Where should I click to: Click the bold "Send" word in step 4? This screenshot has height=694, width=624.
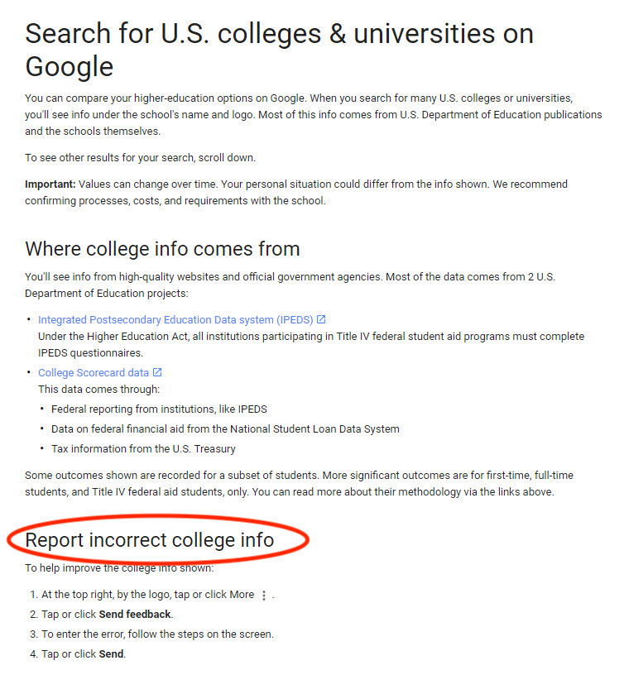pos(111,654)
